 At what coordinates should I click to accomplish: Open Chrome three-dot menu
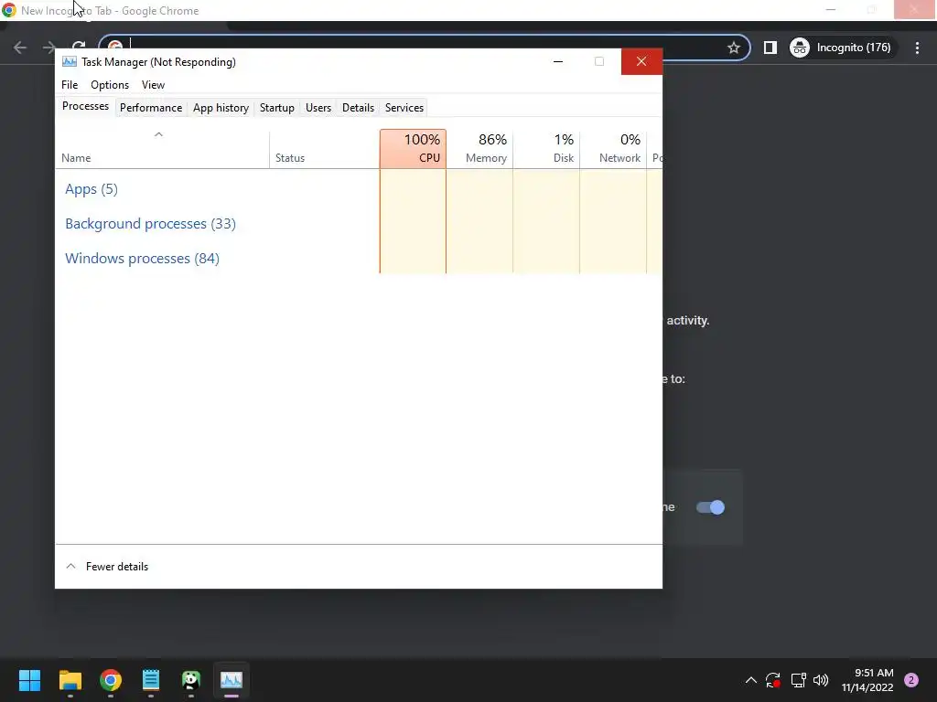917,48
